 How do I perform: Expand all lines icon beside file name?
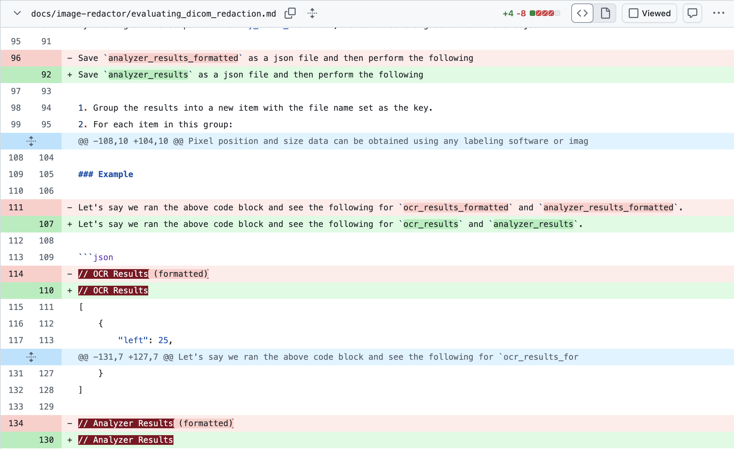coord(312,13)
